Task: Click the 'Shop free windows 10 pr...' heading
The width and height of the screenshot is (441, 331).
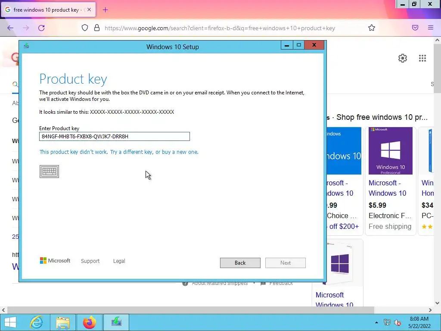Action: tap(382, 117)
